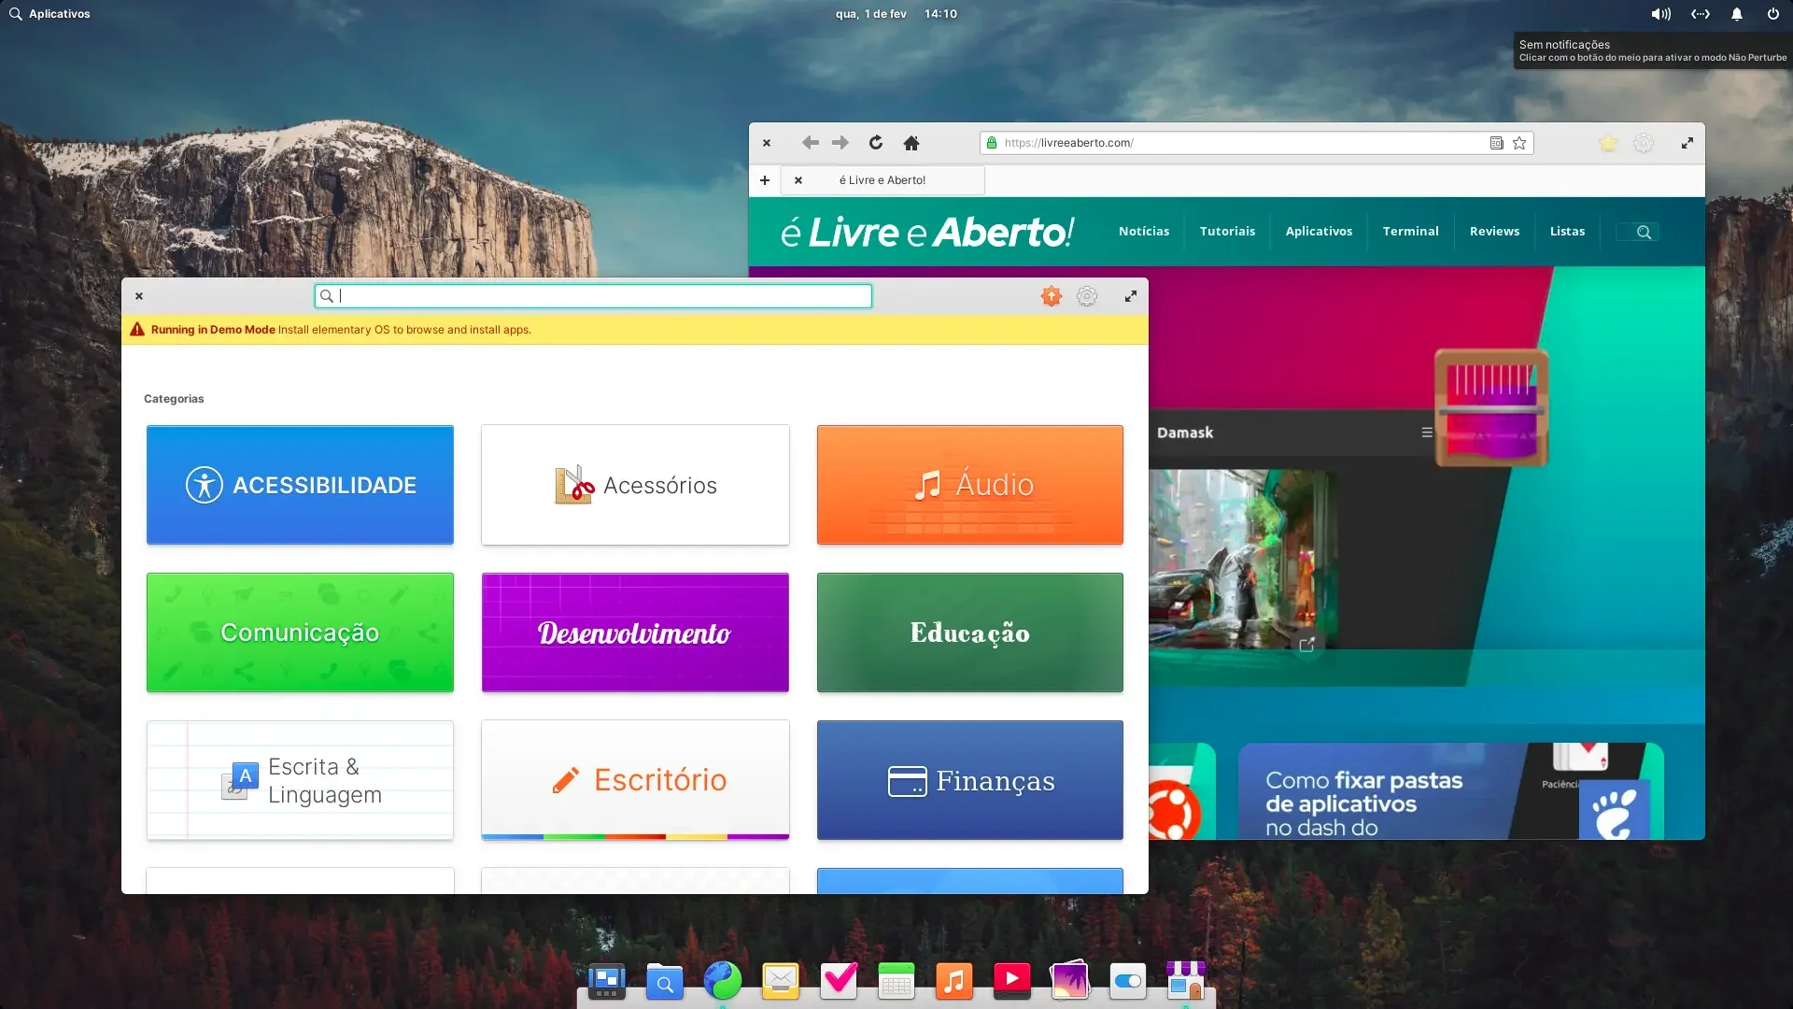Open Terminal in the site navigation
Viewport: 1793px width, 1009px height.
pos(1410,232)
